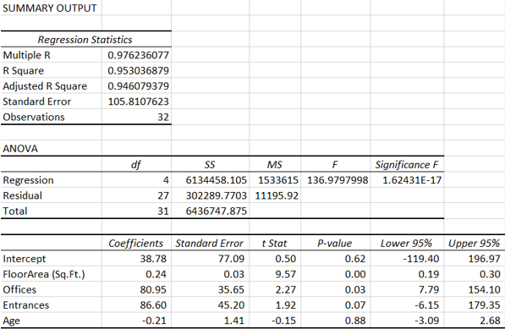The height and width of the screenshot is (329, 505).
Task: Click Entrances lower bound -6.15
Action: coord(426,304)
